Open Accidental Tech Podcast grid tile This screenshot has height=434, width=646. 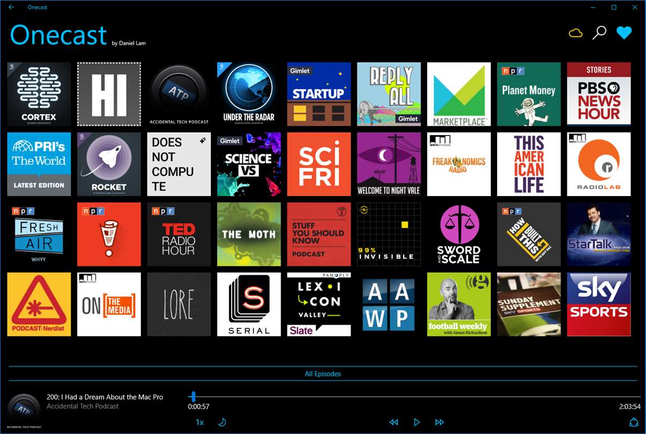pos(179,94)
